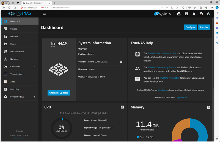Expand the Credentials submenu chevron
The height and width of the screenshot is (142, 220).
(35, 67)
